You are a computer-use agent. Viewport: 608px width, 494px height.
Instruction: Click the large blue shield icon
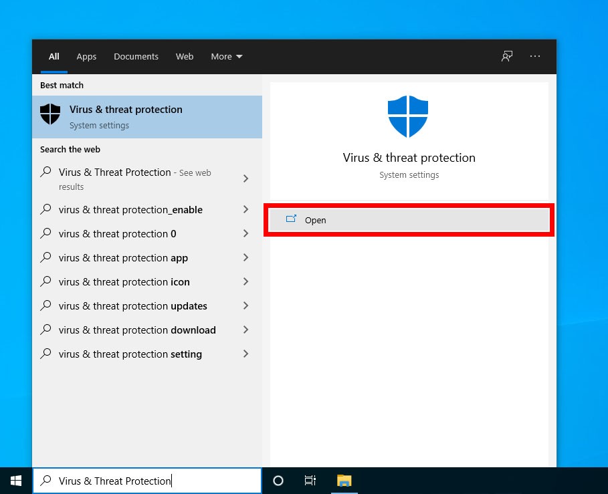[408, 116]
